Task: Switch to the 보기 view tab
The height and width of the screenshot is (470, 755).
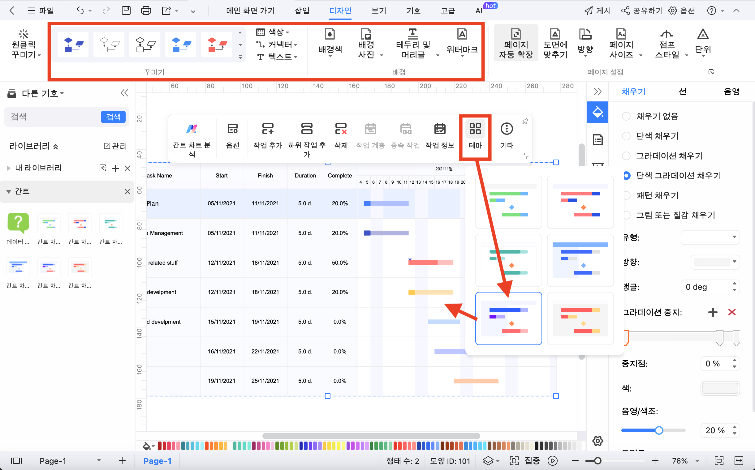Action: click(379, 11)
